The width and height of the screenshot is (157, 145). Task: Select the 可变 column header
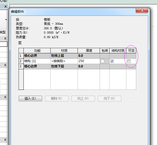pos(131,51)
